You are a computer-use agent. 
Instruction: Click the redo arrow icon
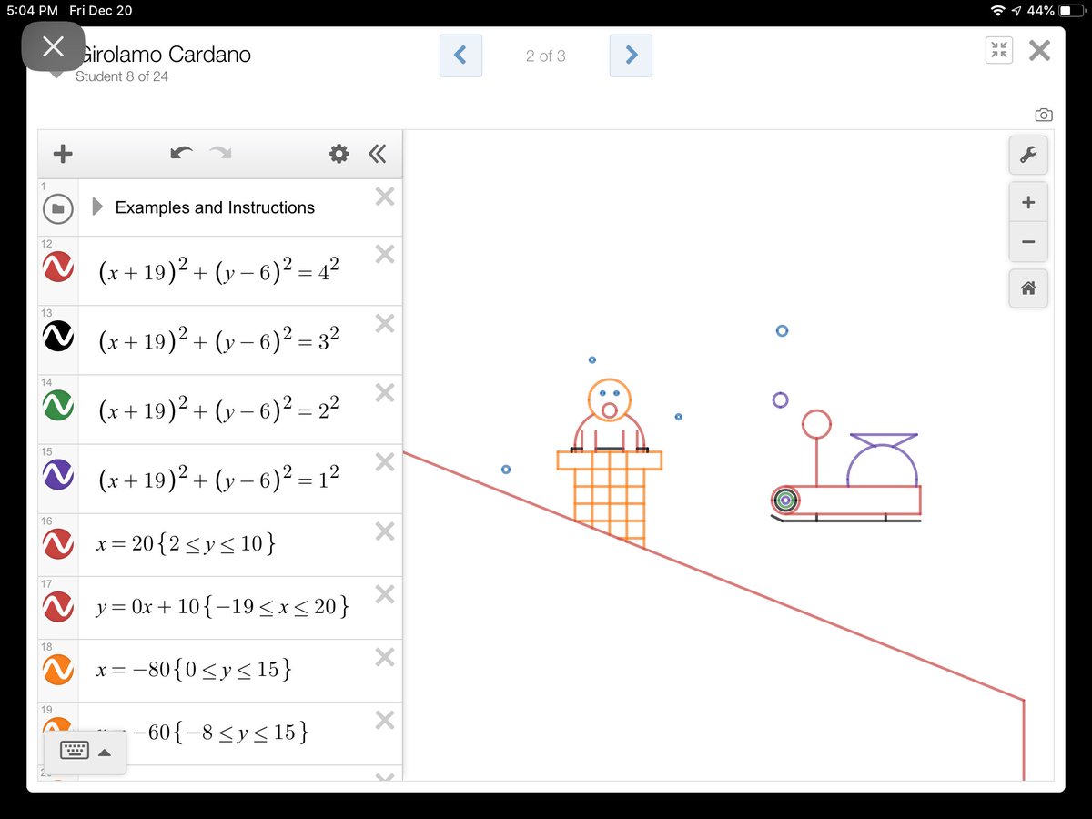point(218,153)
